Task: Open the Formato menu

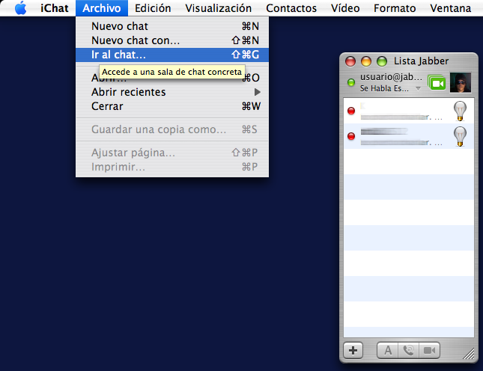Action: 395,8
